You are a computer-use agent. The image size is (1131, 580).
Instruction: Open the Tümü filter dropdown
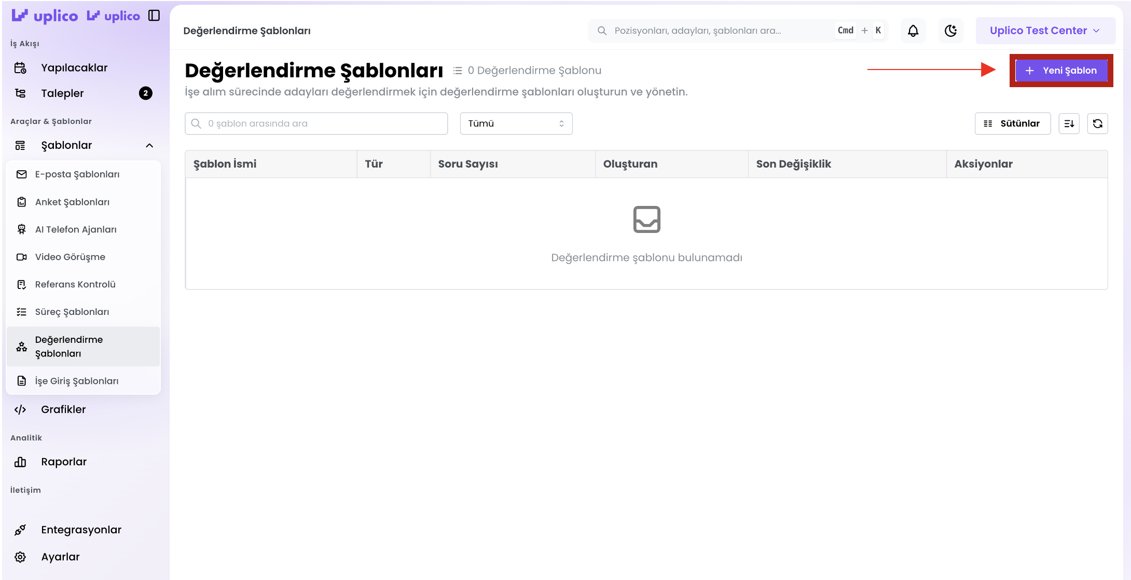pyautogui.click(x=516, y=123)
